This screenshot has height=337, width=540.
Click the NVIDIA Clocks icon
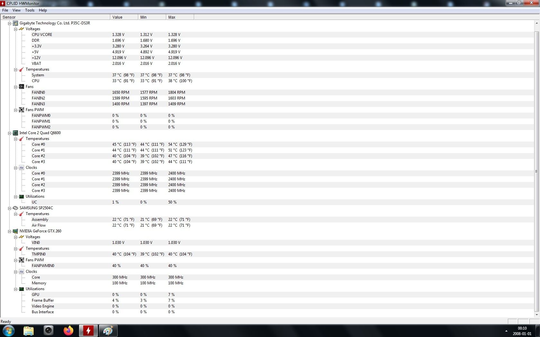22,272
